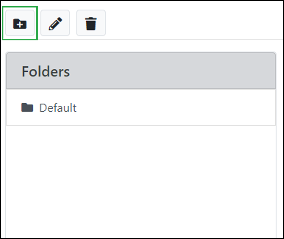Open the Default folder entry
The height and width of the screenshot is (239, 284).
(58, 108)
